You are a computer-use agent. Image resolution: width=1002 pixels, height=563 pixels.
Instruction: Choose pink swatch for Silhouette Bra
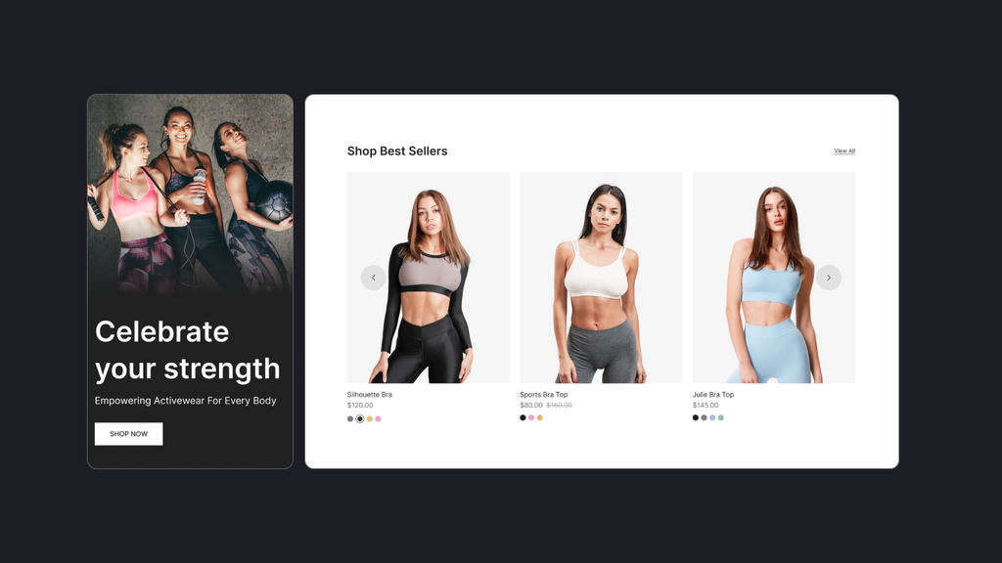click(379, 419)
